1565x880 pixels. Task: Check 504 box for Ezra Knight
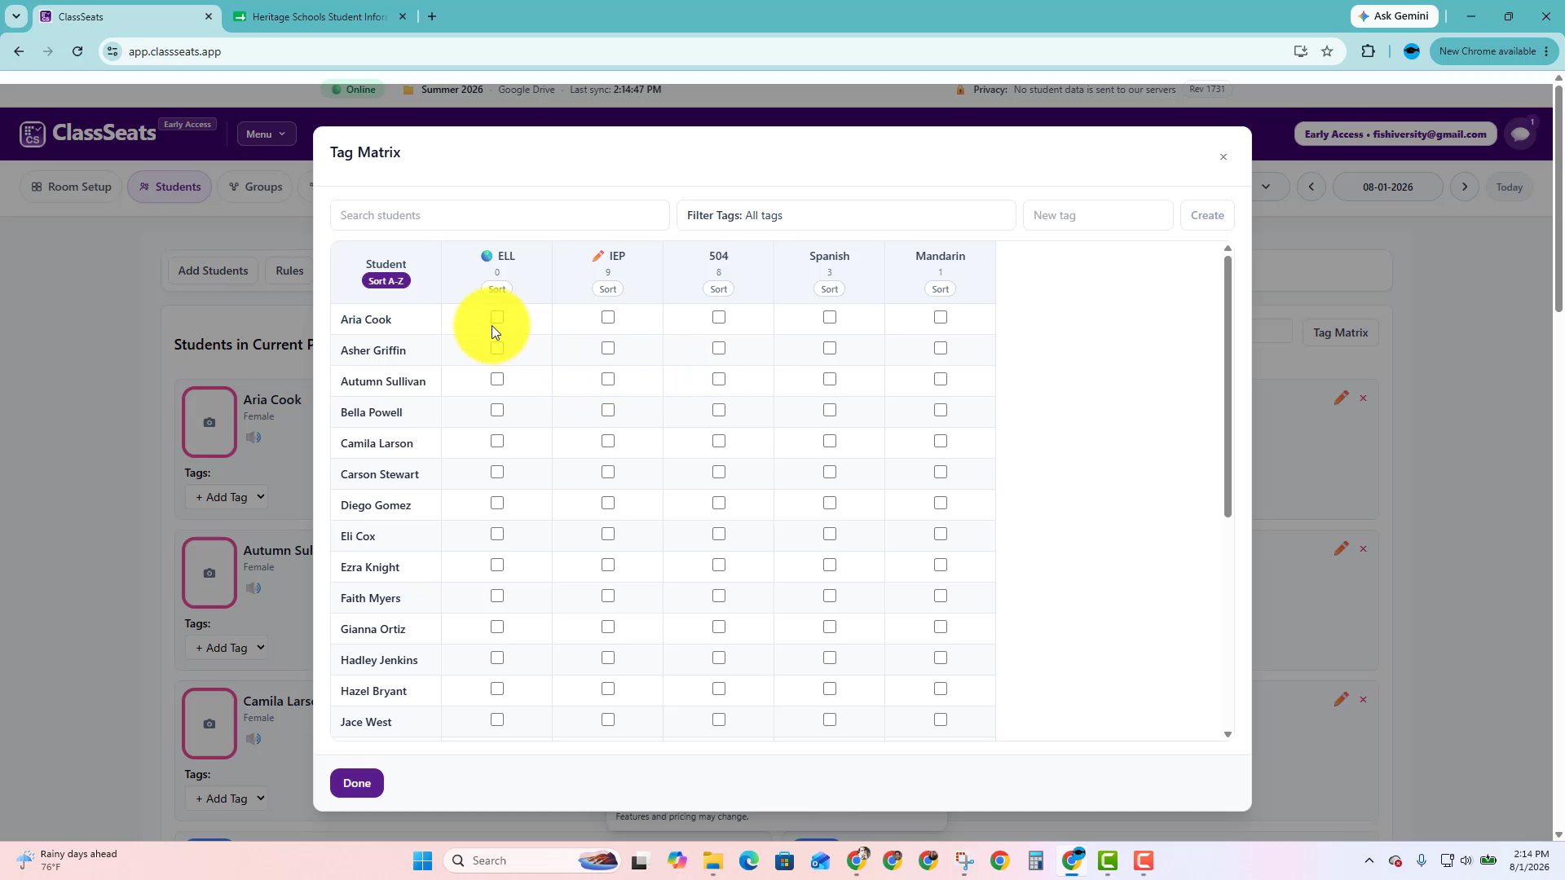pos(719,565)
